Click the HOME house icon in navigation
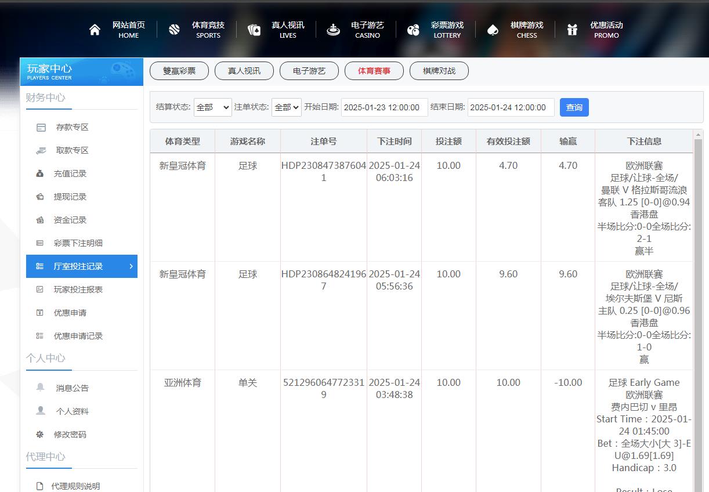The image size is (709, 492). tap(95, 29)
